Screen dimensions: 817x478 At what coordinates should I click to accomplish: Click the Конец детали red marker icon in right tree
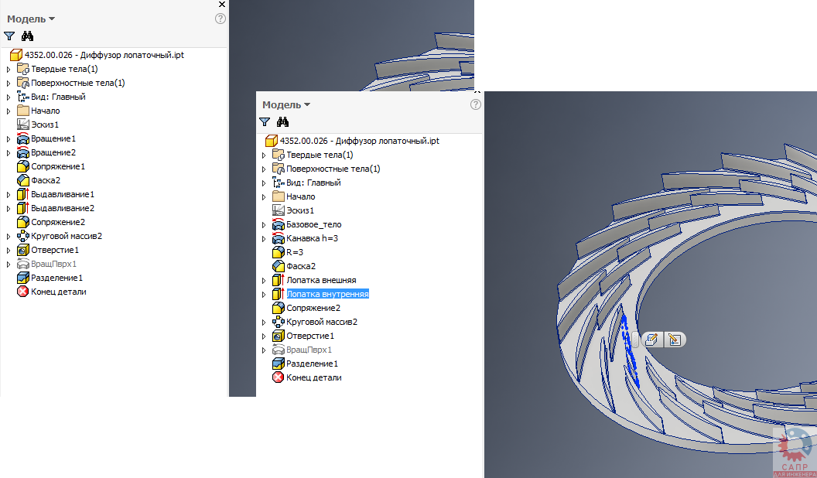[278, 377]
